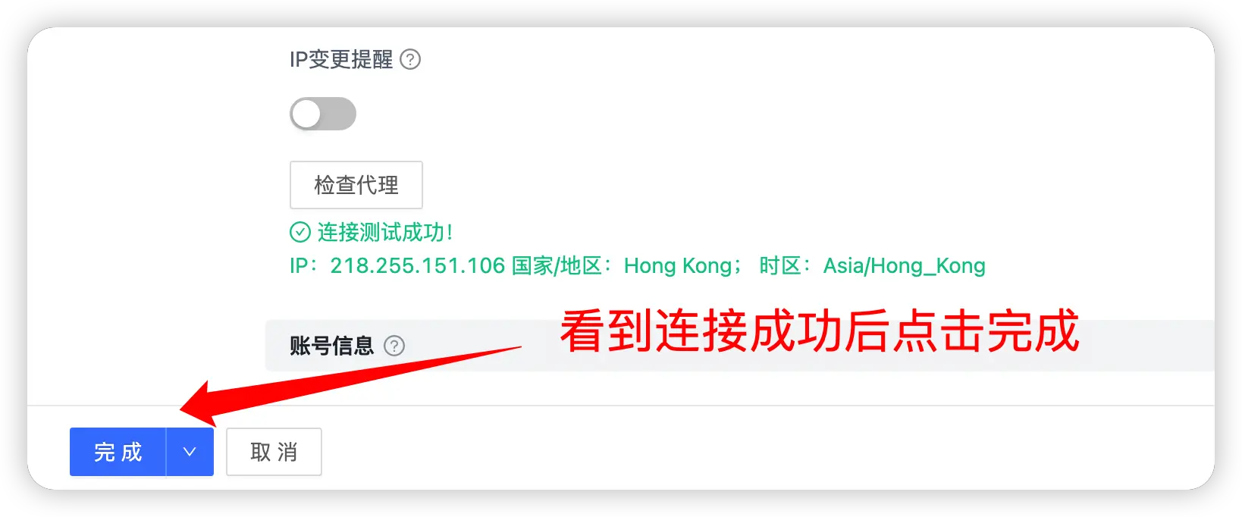Screen dimensions: 1242x517
Task: Click the blue 完成 button
Action: tap(118, 452)
